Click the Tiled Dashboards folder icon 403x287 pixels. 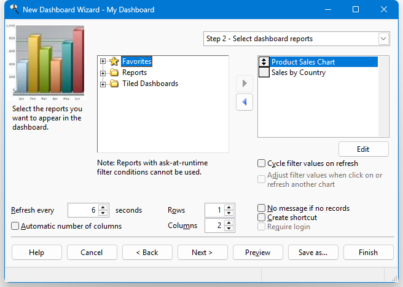114,84
